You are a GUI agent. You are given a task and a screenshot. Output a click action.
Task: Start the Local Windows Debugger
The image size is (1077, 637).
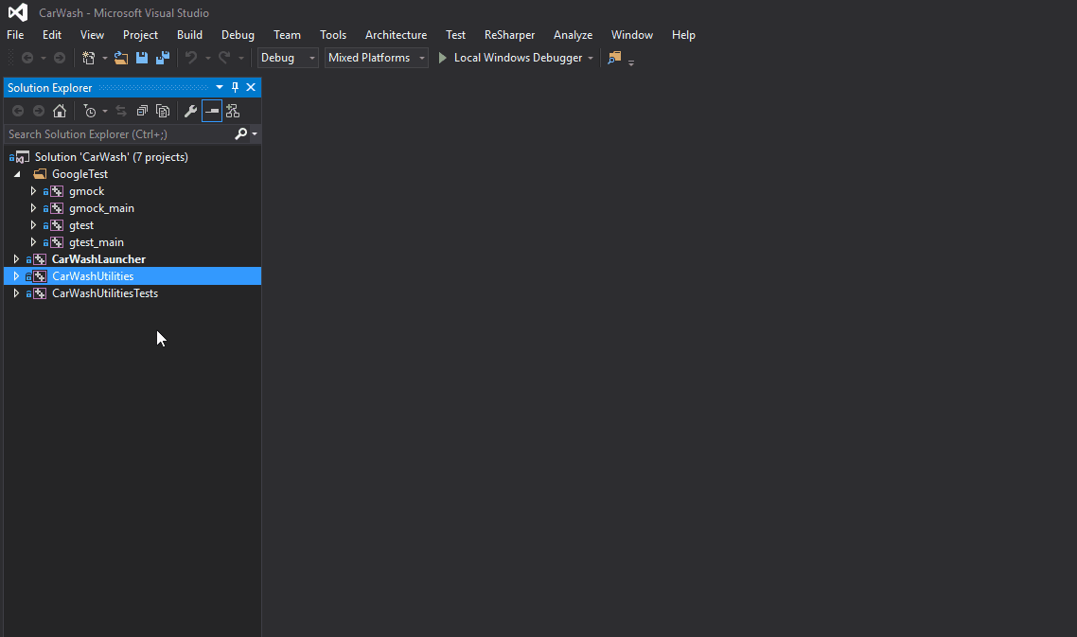click(510, 58)
